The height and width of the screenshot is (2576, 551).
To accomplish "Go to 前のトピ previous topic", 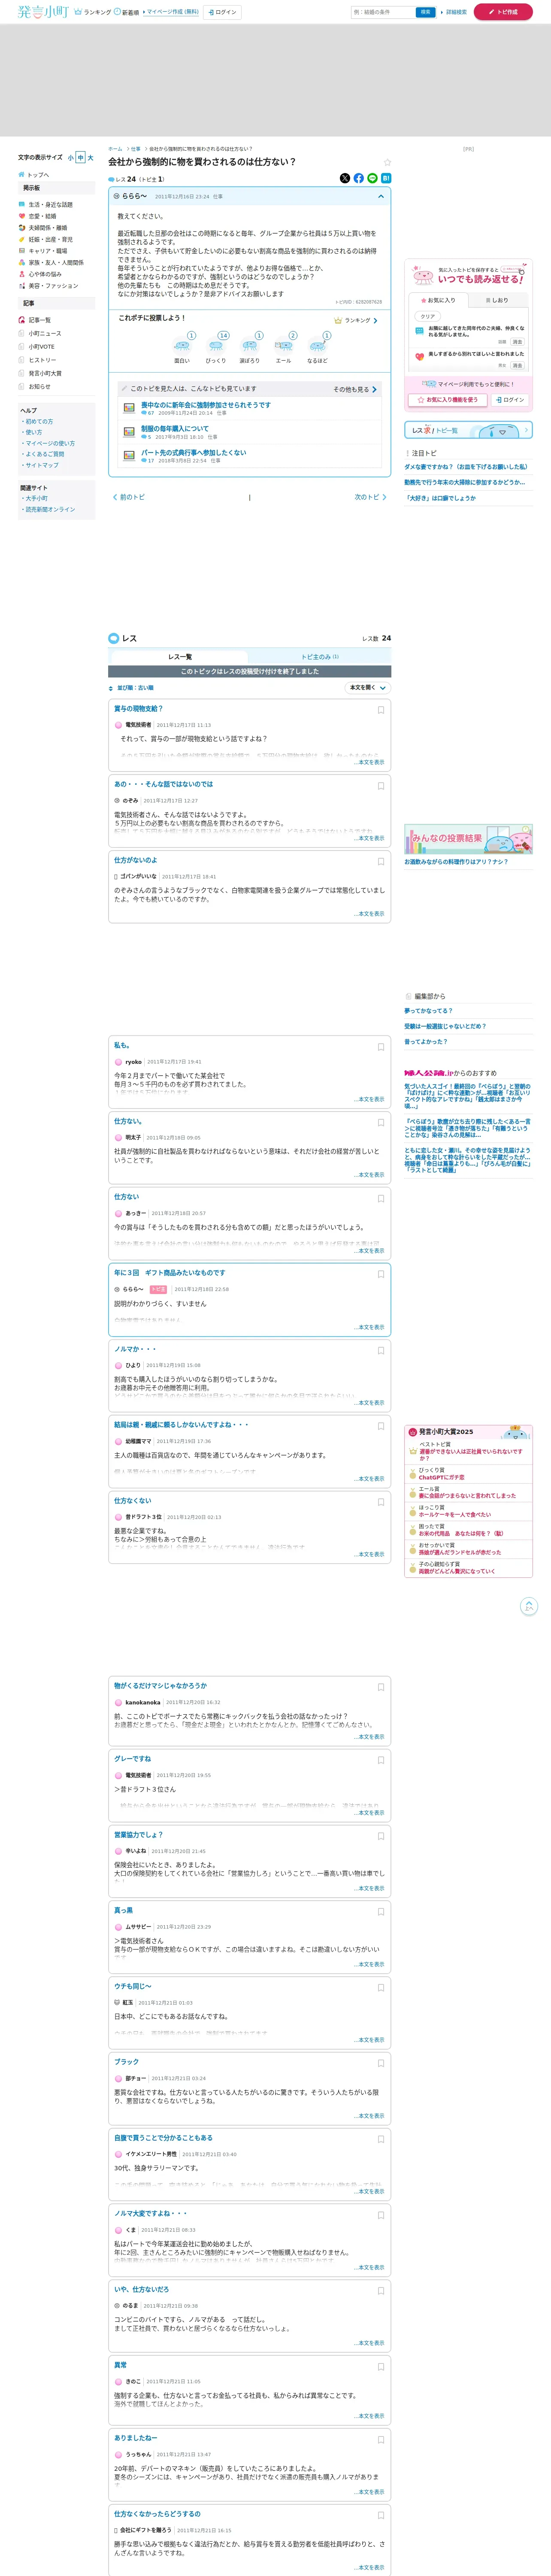I will point(129,497).
